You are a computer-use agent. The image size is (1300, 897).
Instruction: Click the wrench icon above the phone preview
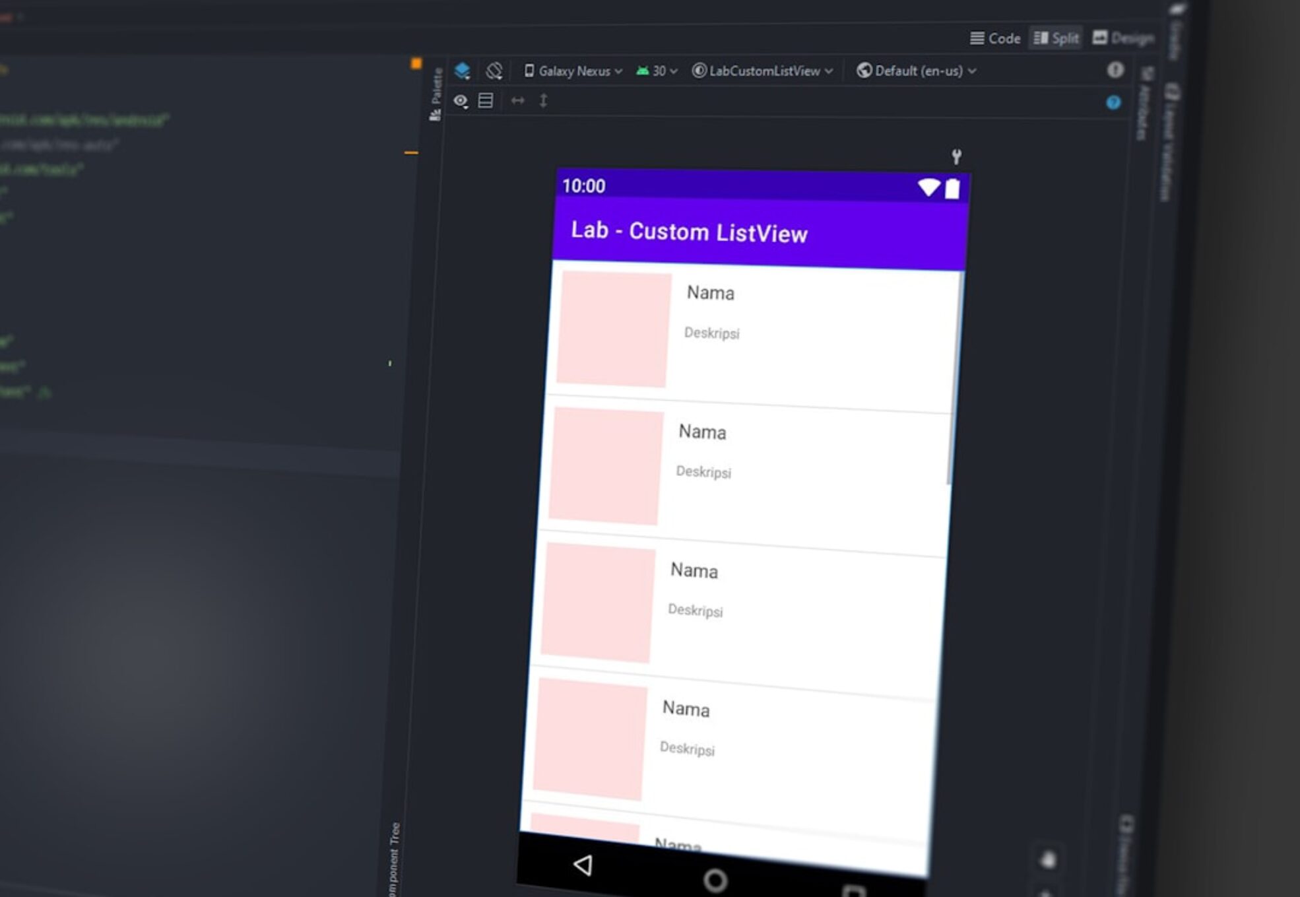tap(956, 156)
